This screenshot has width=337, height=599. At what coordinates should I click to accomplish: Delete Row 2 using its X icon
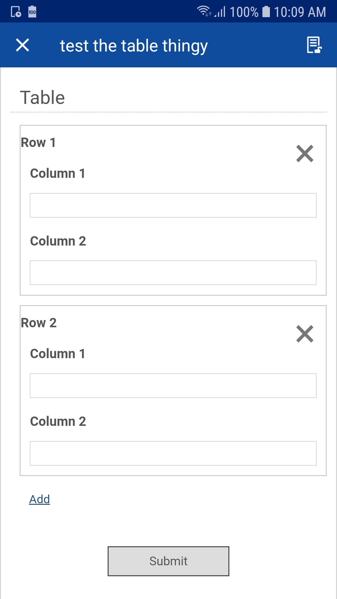pyautogui.click(x=305, y=334)
